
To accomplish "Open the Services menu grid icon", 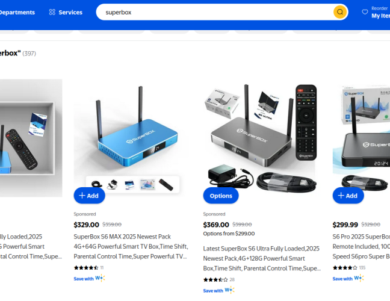I will tap(52, 12).
